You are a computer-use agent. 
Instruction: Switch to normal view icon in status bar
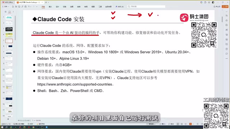178,124
